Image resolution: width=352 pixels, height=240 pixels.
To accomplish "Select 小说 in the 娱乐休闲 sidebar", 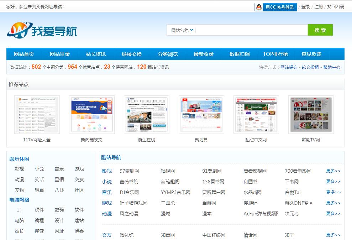I will coord(39,169).
